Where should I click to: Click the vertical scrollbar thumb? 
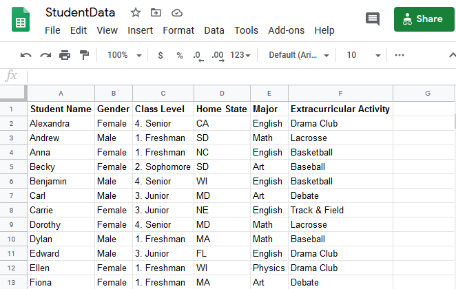(455, 121)
